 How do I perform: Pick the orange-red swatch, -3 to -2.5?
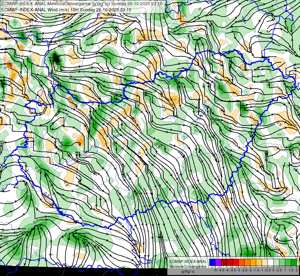click(241, 262)
